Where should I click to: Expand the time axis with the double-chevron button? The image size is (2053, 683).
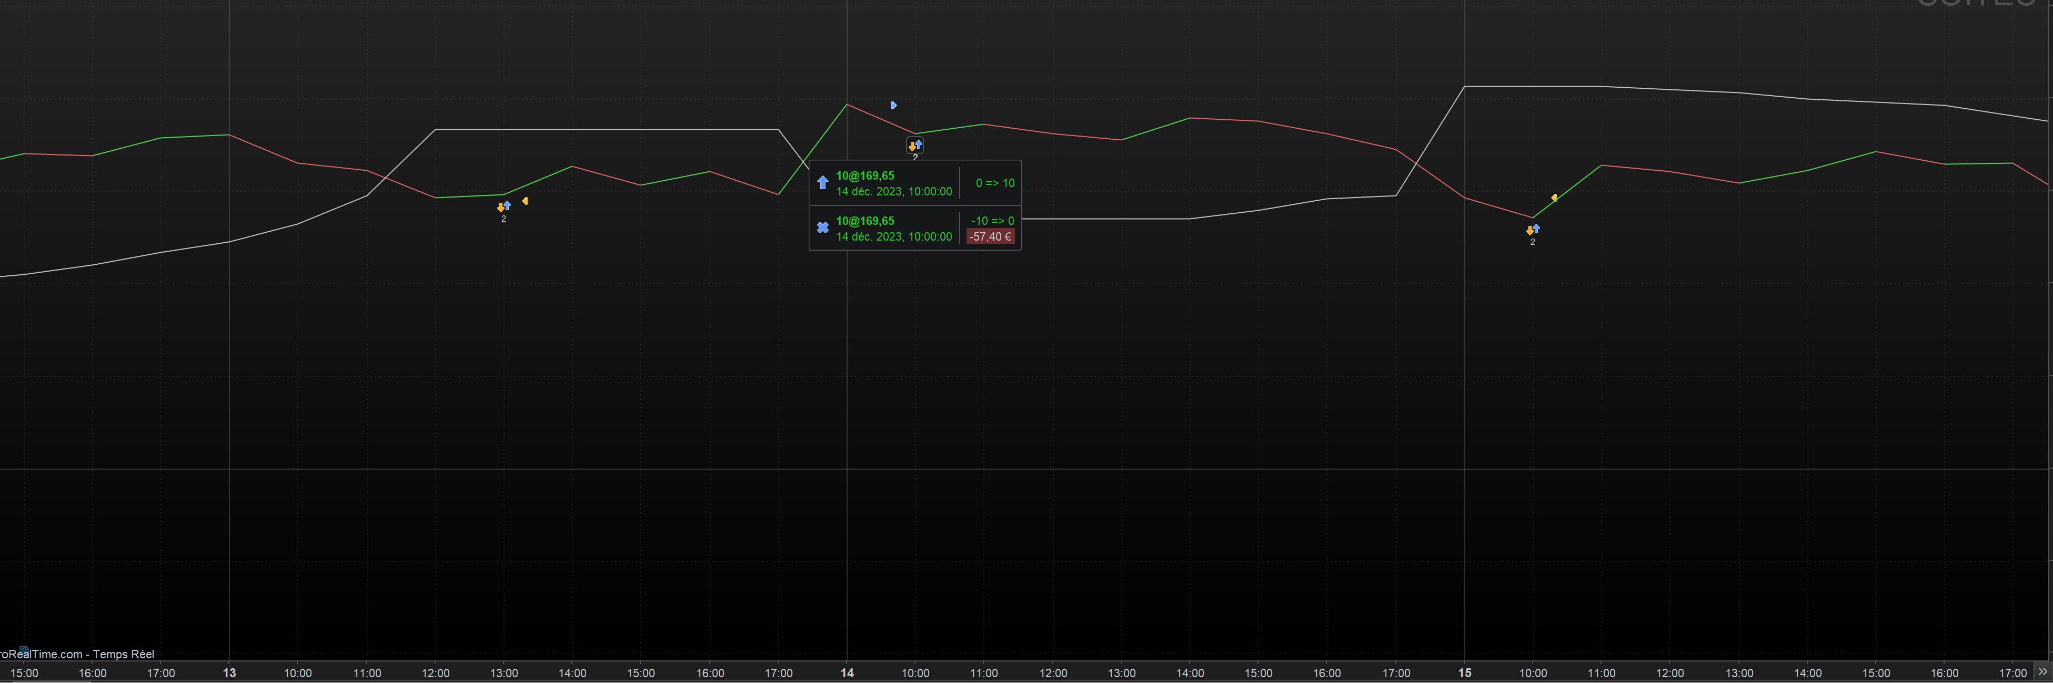pos(2042,672)
